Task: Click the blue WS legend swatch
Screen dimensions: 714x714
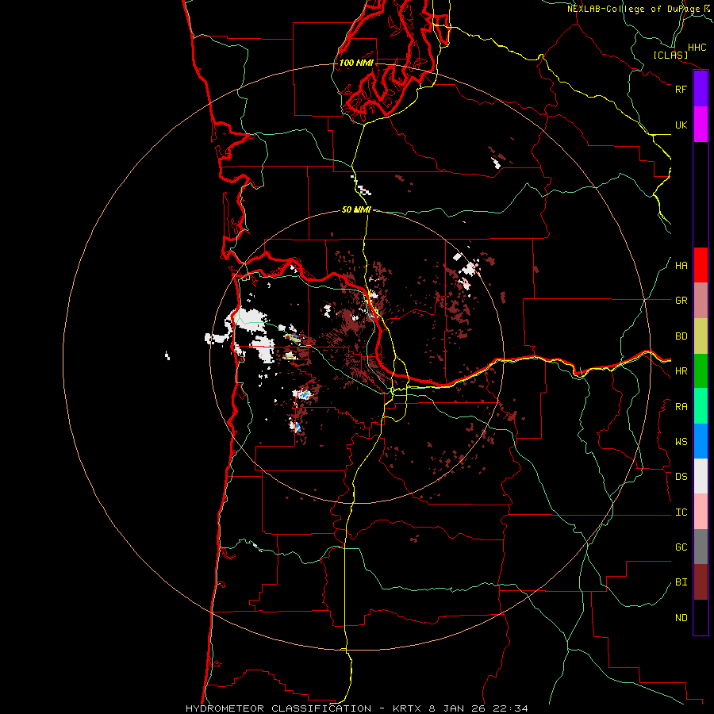Action: pyautogui.click(x=701, y=441)
